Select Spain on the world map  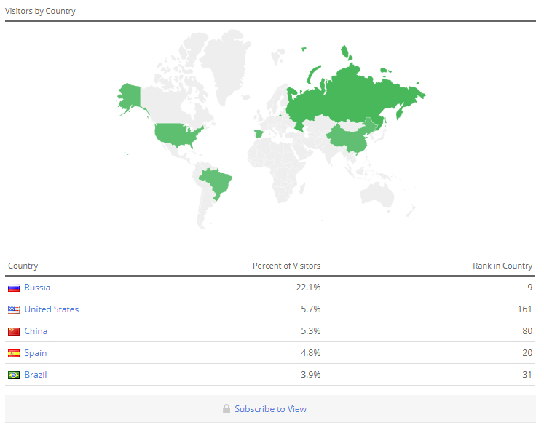point(259,134)
